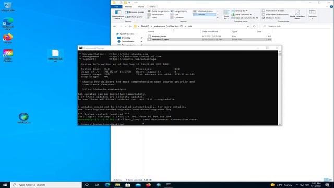Select List layout in the ribbon

175,14
